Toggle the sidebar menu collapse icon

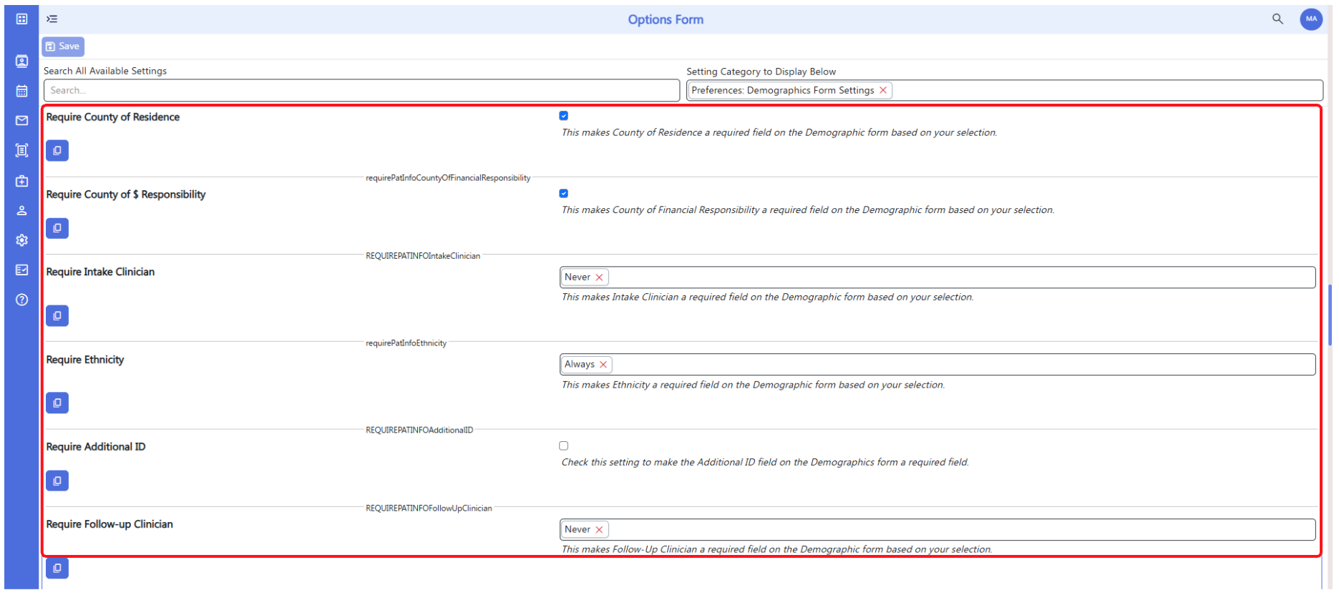[x=52, y=19]
